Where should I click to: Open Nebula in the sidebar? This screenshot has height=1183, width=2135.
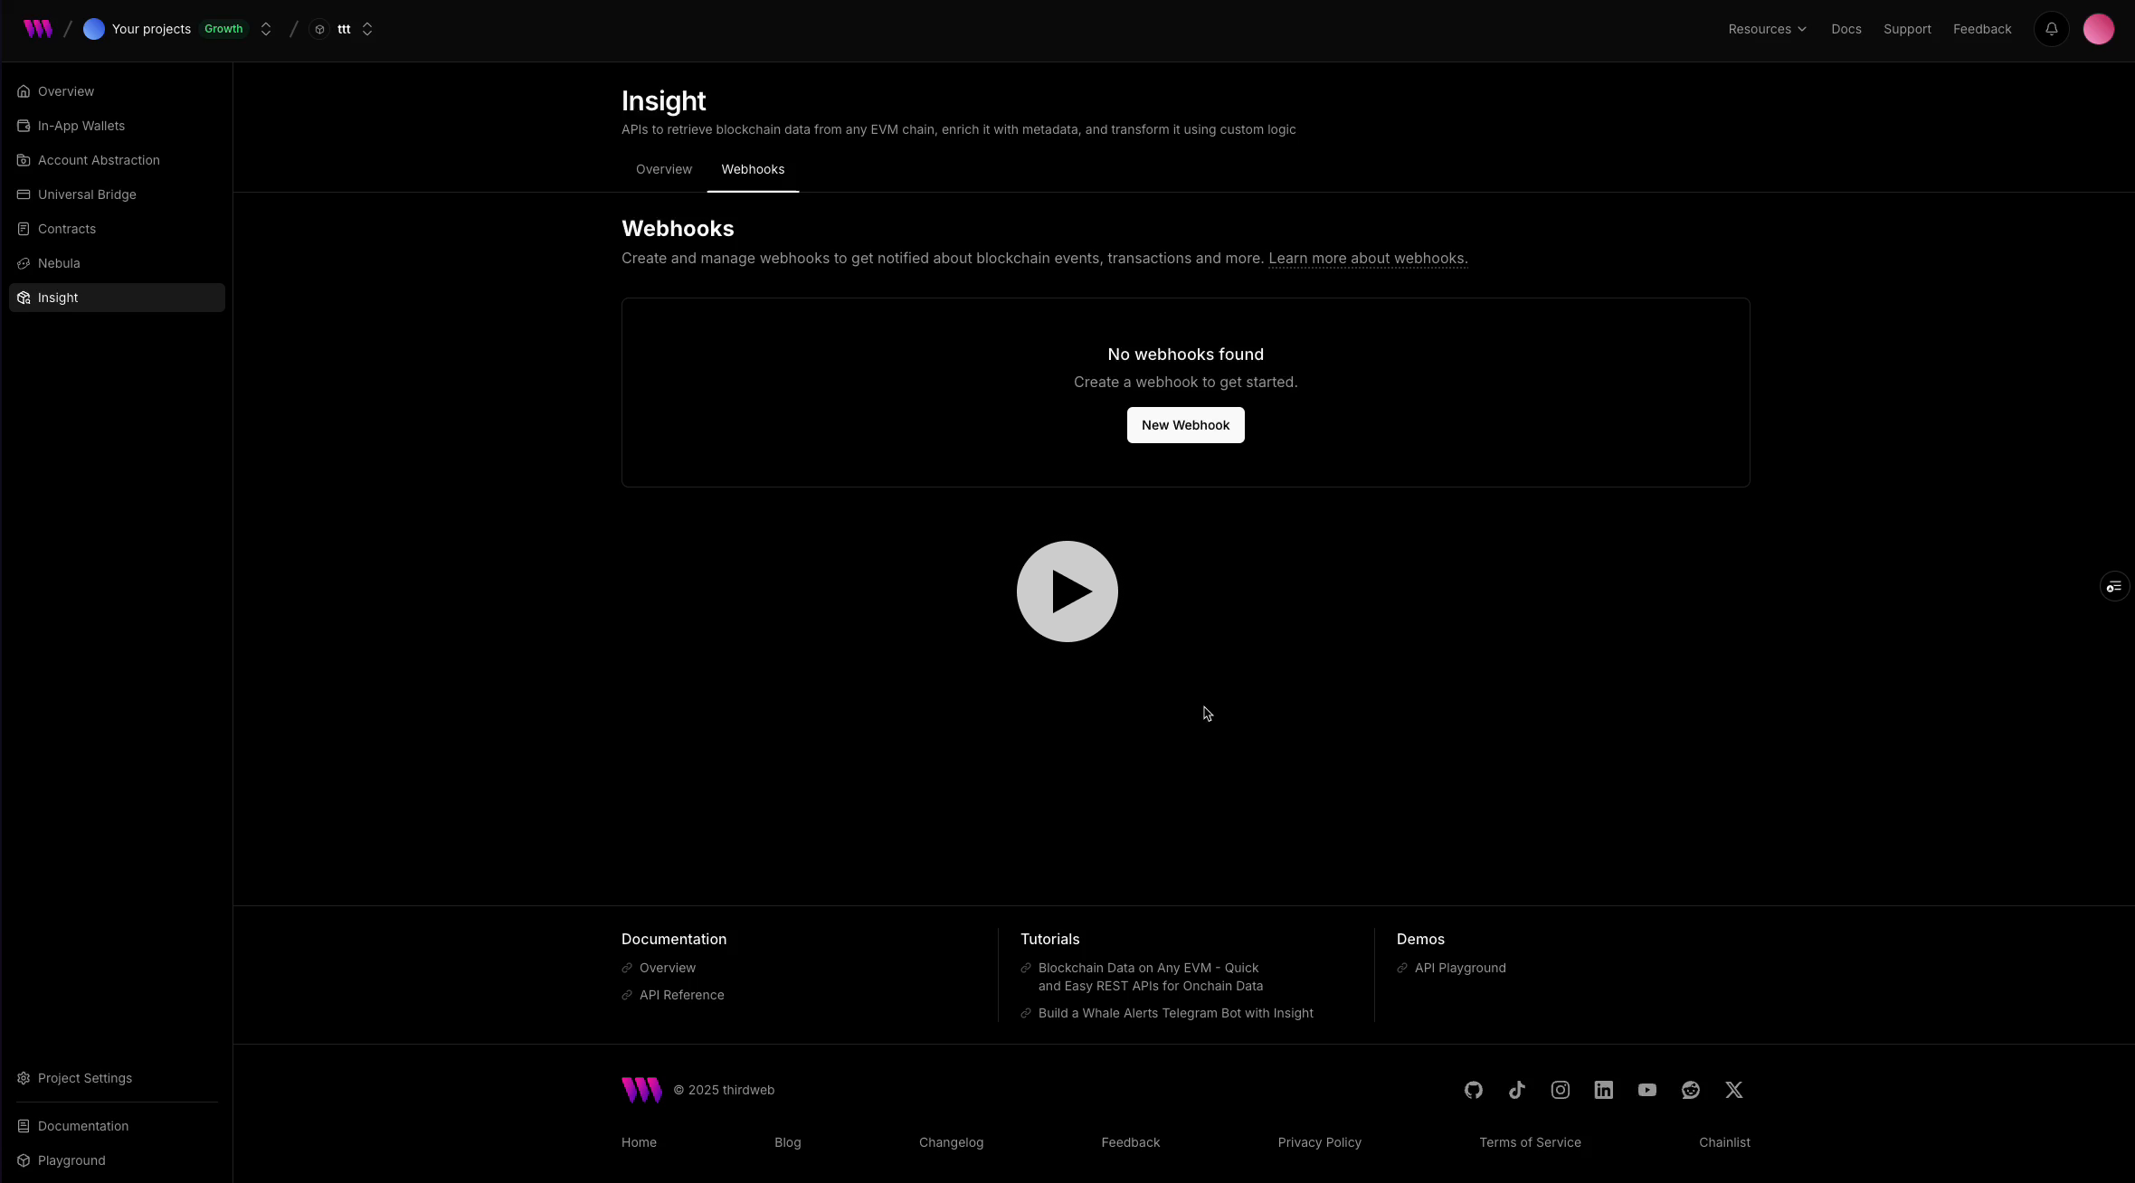tap(117, 263)
